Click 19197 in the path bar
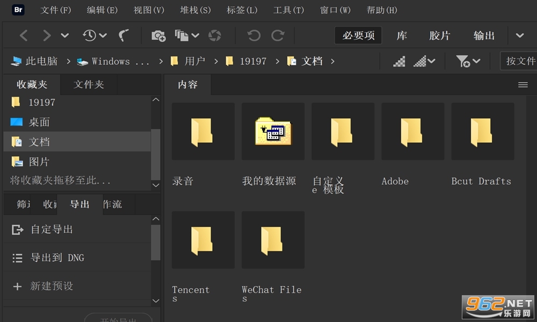The image size is (537, 322). 246,61
